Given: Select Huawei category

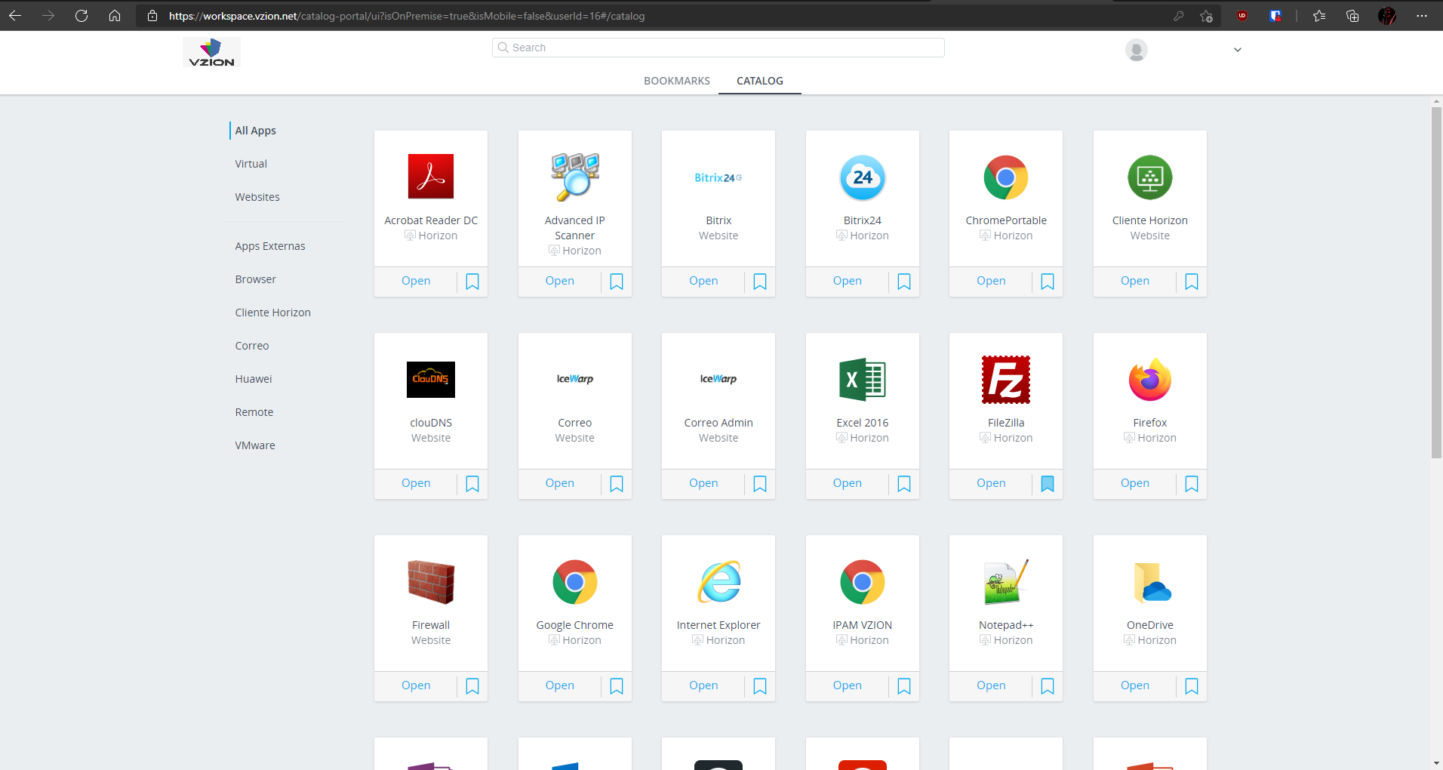Looking at the screenshot, I should point(254,379).
